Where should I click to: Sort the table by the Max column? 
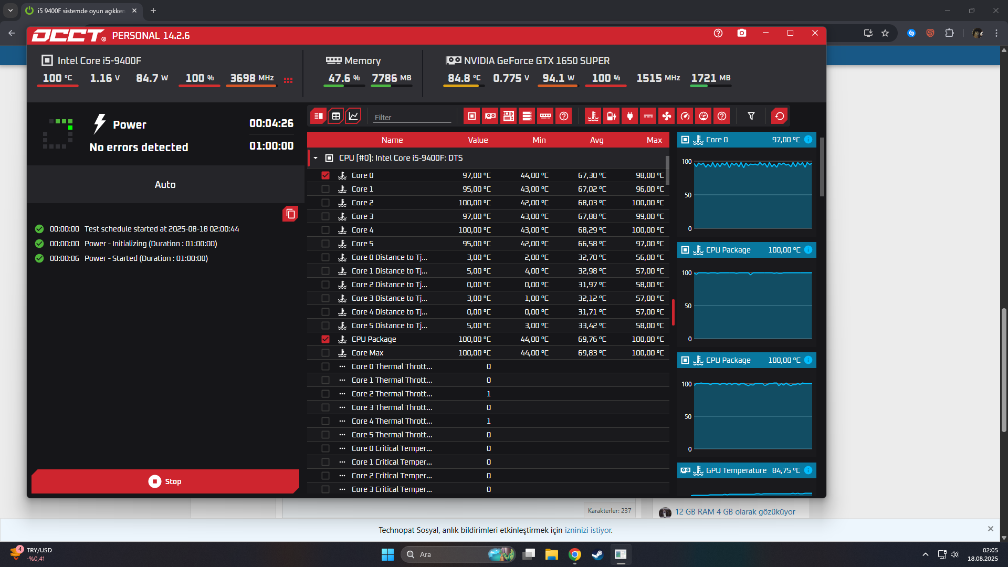click(654, 140)
